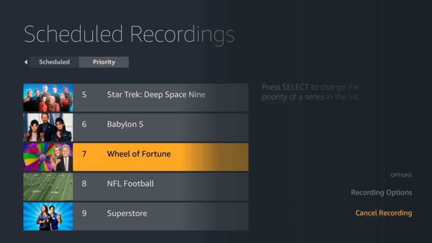Viewport: 432px width, 243px height.
Task: Pick the NFL Football series entry
Action: click(136, 187)
